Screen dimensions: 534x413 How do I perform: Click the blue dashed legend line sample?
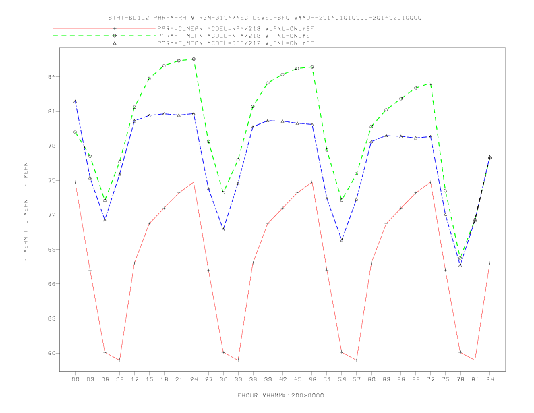(105, 43)
